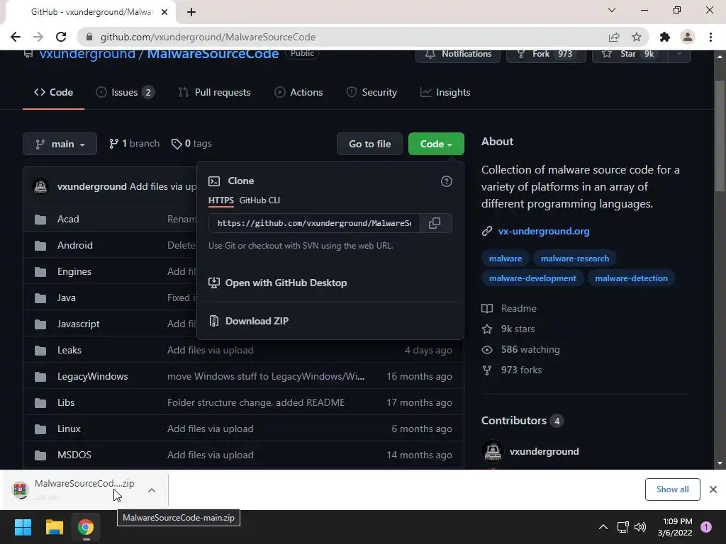Image resolution: width=726 pixels, height=544 pixels.
Task: Click the Chrome icon in taskbar
Action: pyautogui.click(x=86, y=527)
